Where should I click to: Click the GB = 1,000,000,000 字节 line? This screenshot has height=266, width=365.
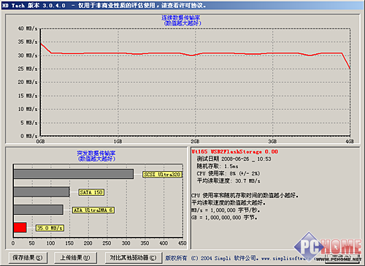pyautogui.click(x=224, y=218)
